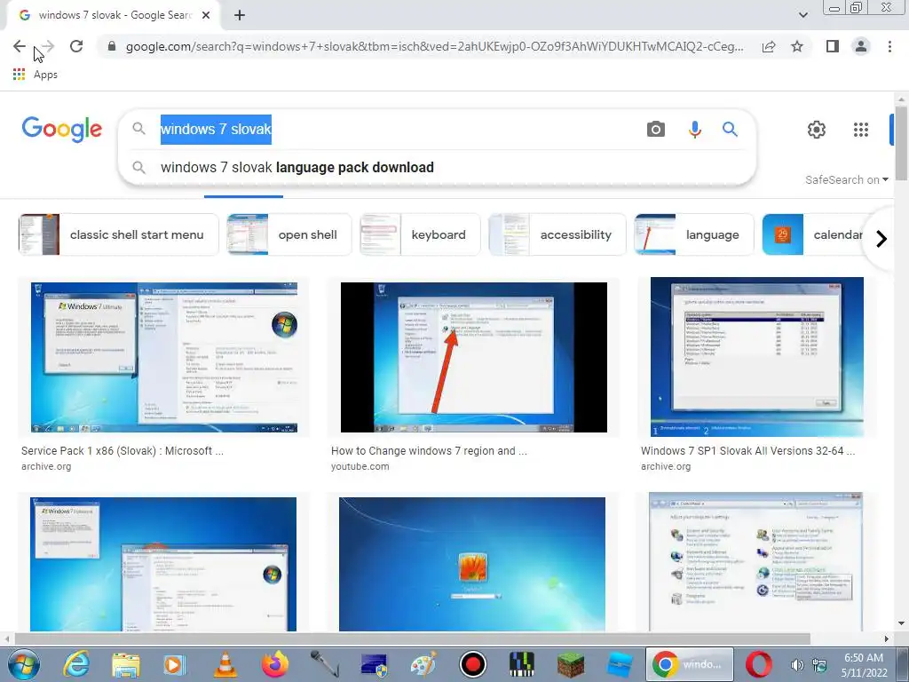This screenshot has height=682, width=909.
Task: Launch Firefox from the taskbar
Action: click(275, 664)
